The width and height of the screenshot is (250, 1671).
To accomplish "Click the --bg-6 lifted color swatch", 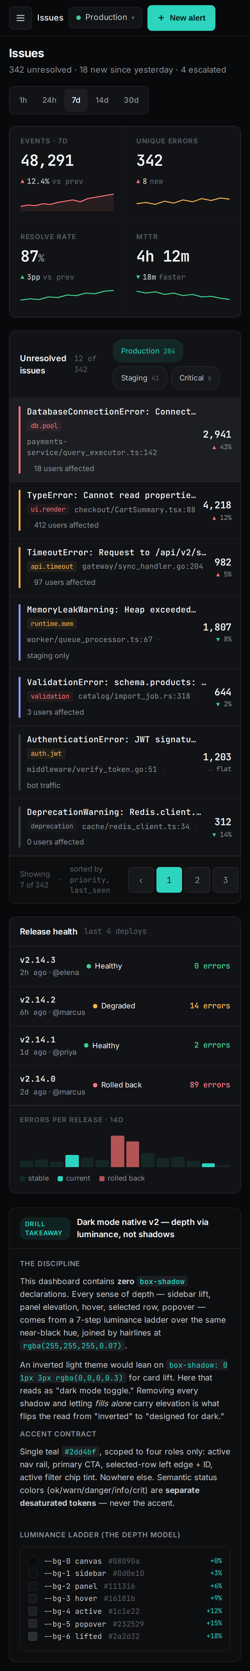I will (32, 1637).
